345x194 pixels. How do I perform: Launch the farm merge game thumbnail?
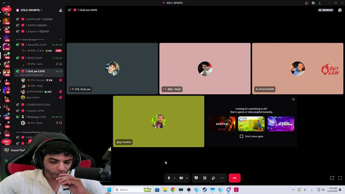251,124
